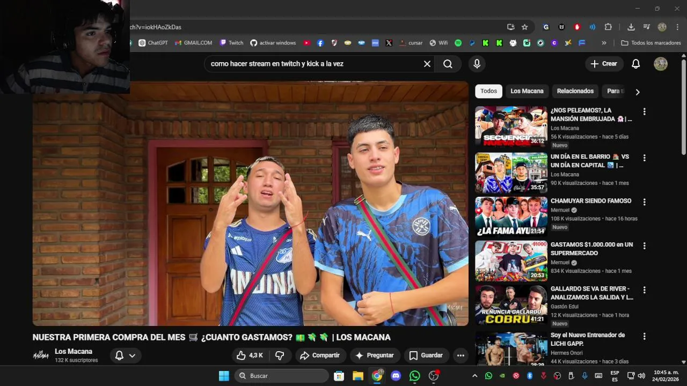Image resolution: width=687 pixels, height=386 pixels.
Task: Show more filter chips with right arrow
Action: 638,92
